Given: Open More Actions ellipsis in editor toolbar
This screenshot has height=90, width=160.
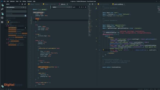Looking at the screenshot, I should pos(95,4).
